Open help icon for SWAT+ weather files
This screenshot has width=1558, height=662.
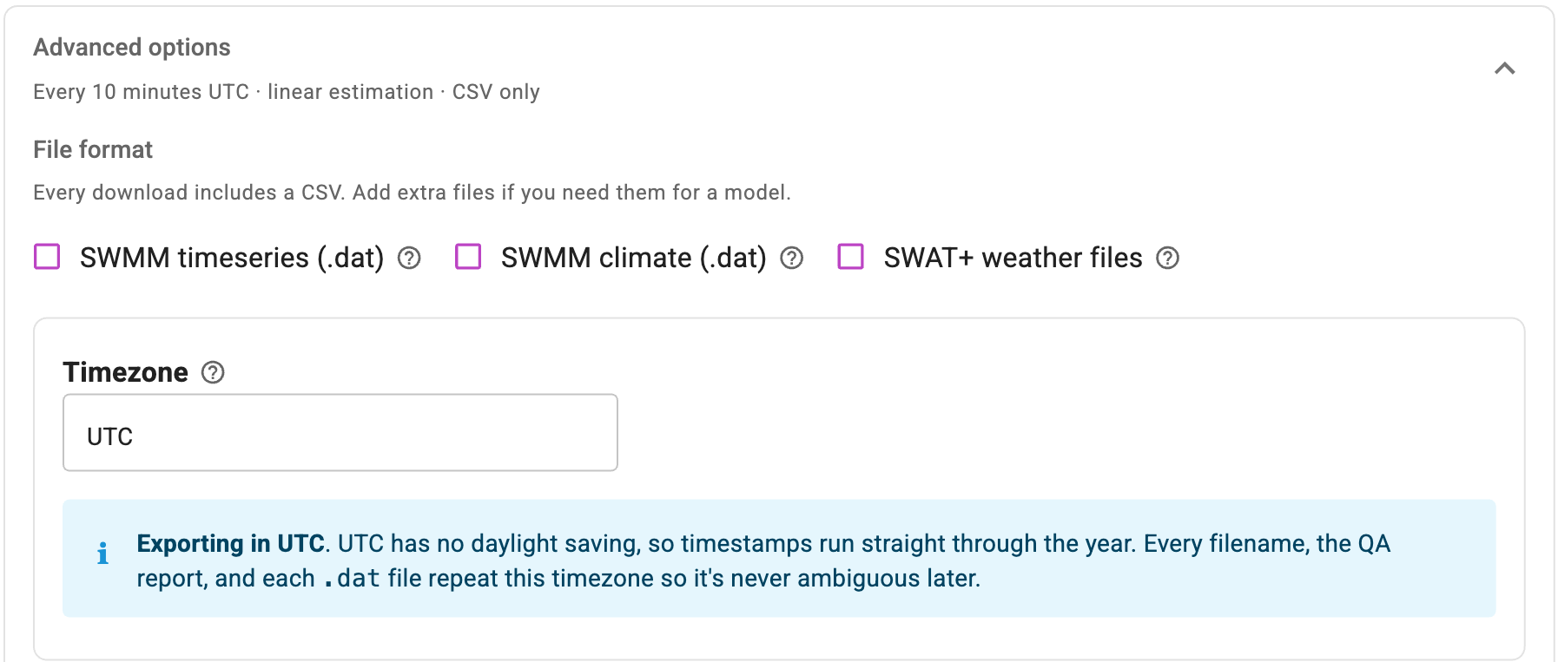tap(1167, 258)
